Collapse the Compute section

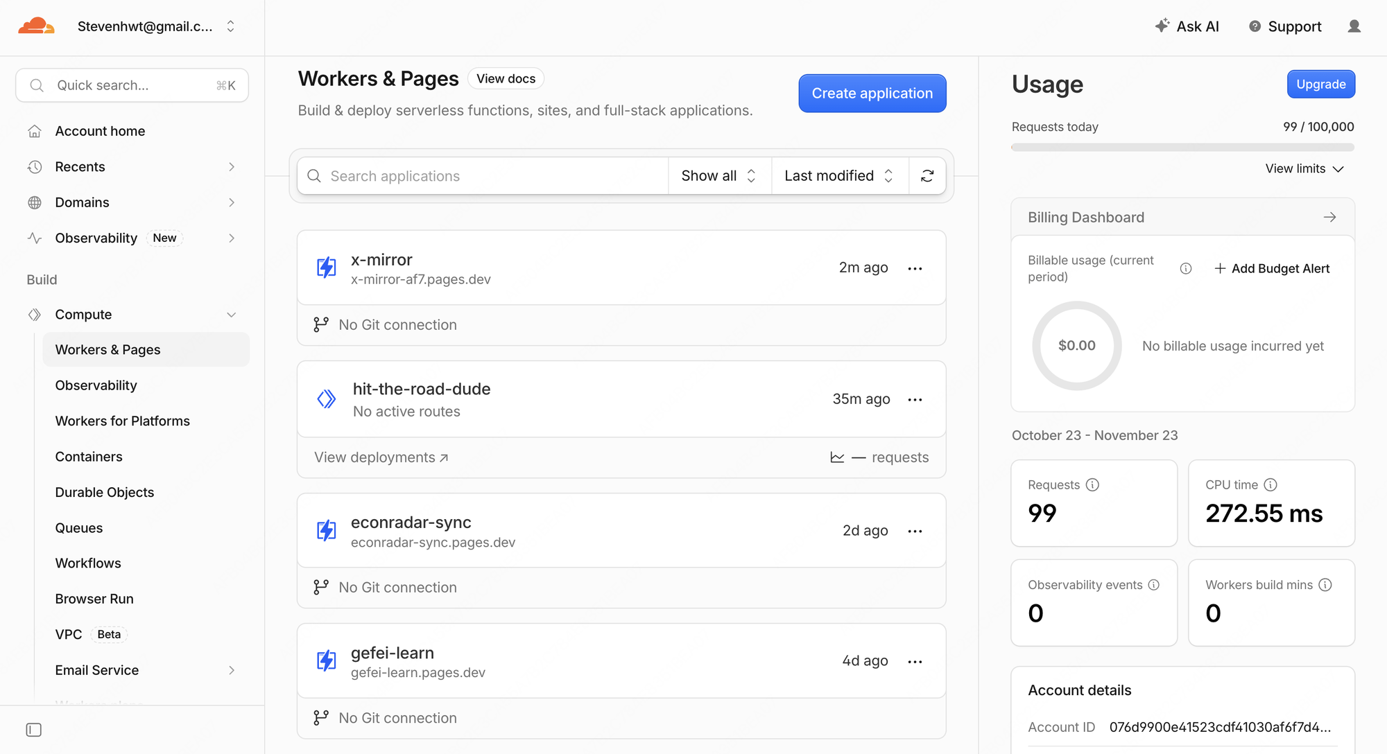[232, 315]
